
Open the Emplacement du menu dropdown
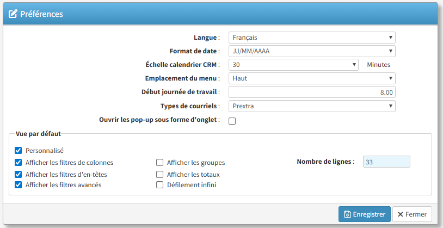311,78
